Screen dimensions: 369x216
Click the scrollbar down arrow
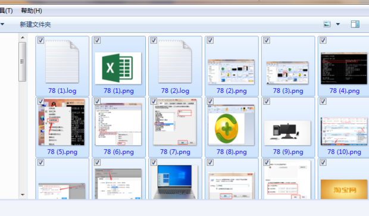coord(23,195)
